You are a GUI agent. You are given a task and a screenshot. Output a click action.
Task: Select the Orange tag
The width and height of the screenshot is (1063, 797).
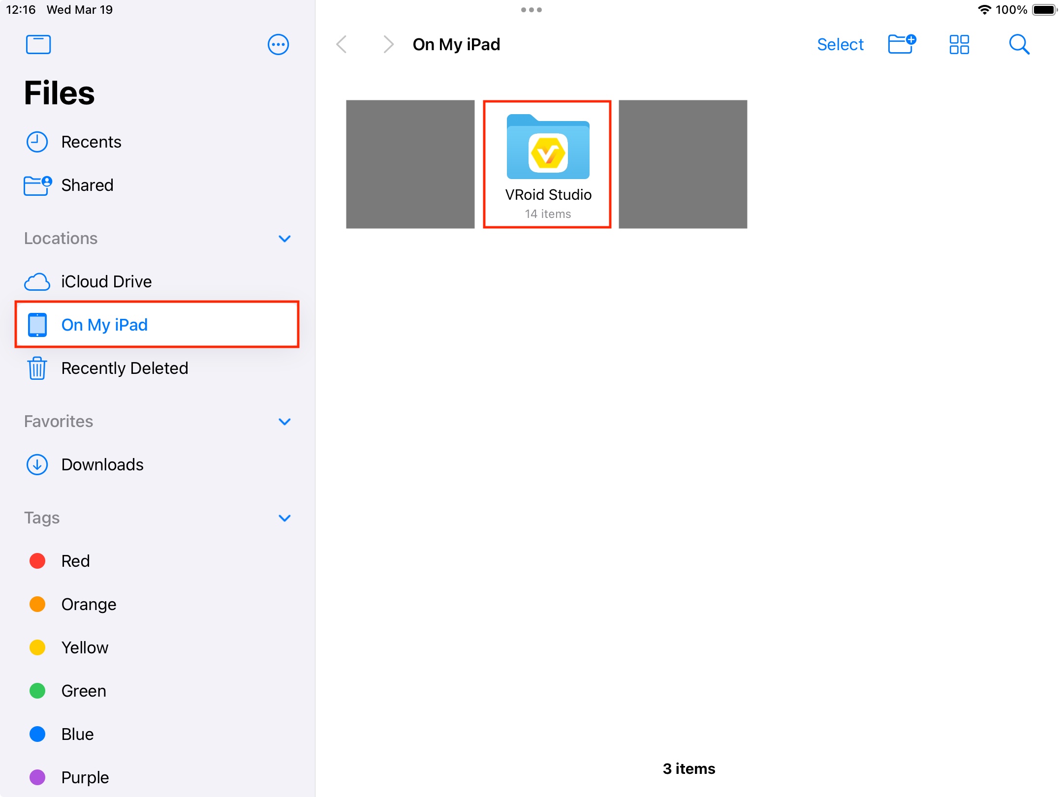[x=157, y=604]
